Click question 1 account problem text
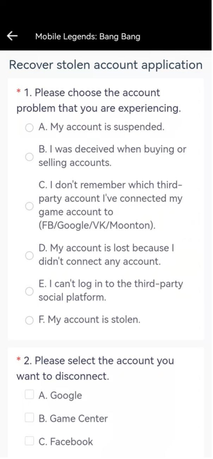 [99, 101]
